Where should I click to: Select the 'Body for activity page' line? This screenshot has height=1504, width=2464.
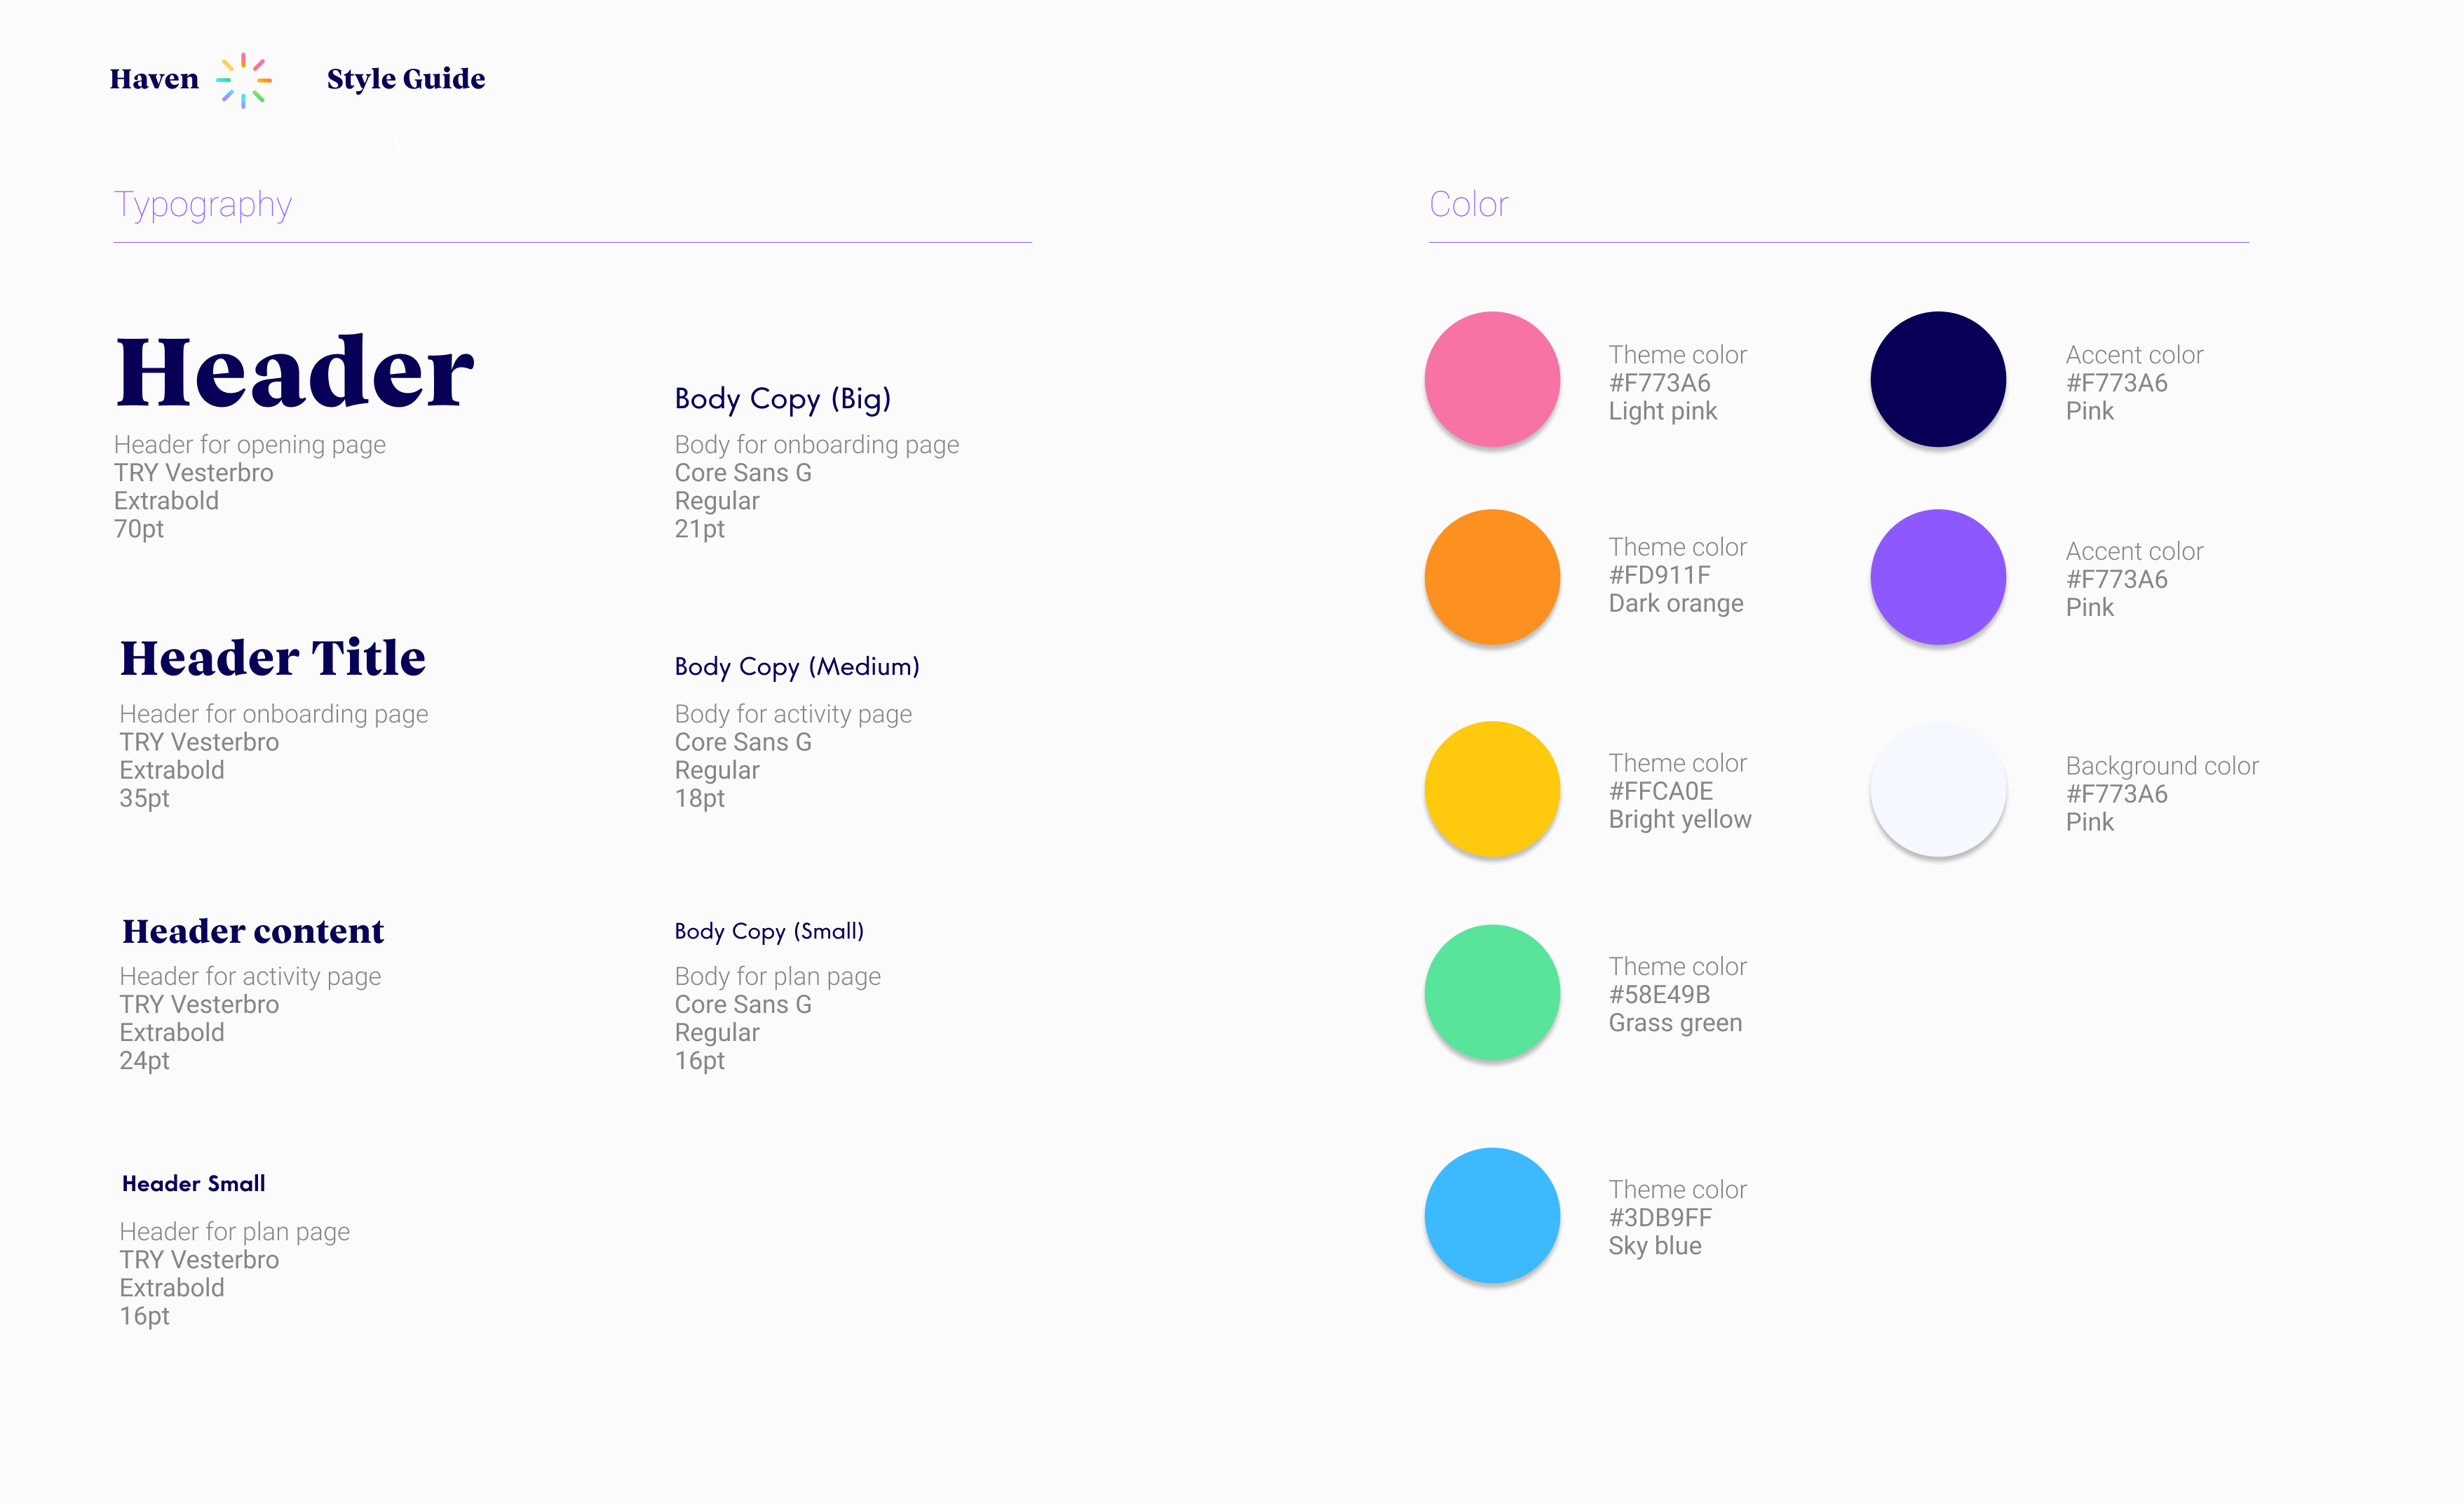pyautogui.click(x=793, y=713)
